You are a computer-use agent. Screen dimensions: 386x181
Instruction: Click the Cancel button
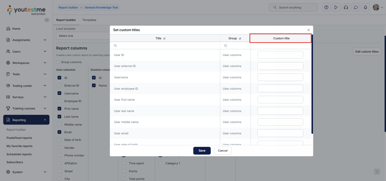pos(223,151)
